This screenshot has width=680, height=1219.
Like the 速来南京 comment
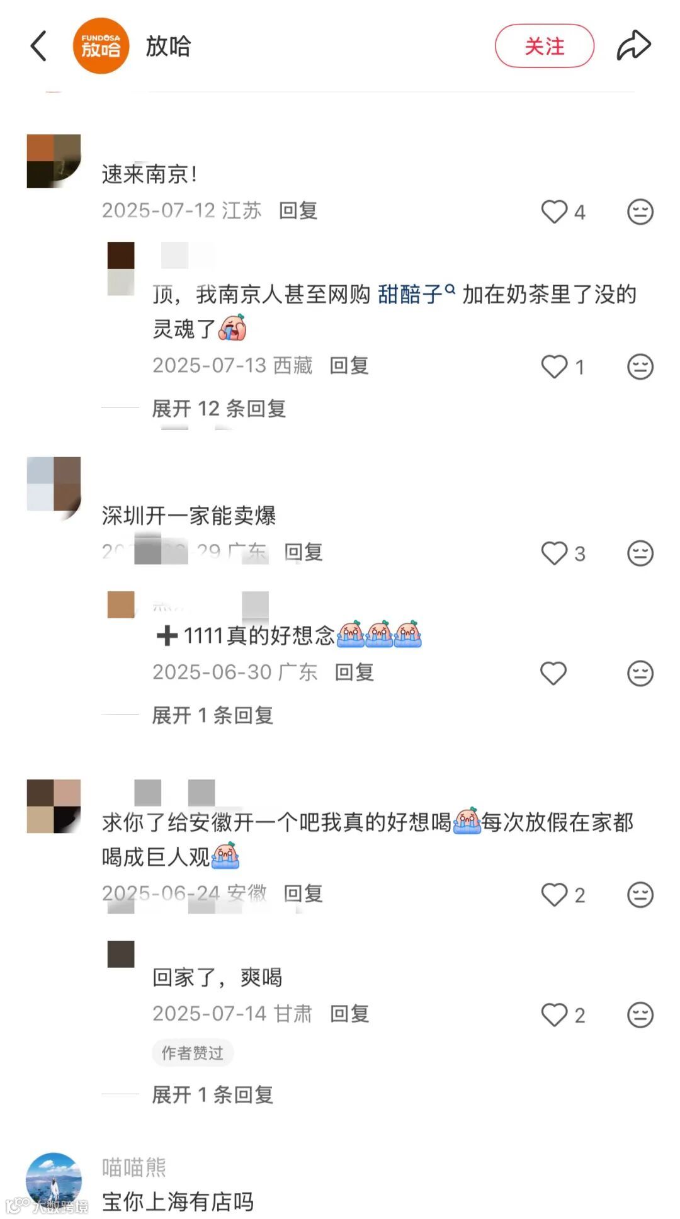(x=554, y=212)
